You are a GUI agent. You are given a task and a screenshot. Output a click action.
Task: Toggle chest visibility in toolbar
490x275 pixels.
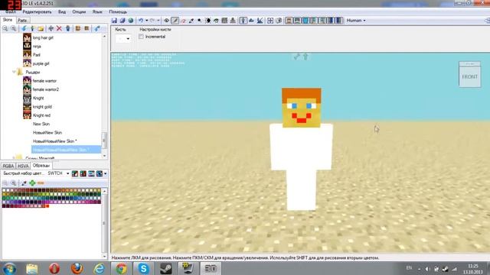tap(305, 21)
